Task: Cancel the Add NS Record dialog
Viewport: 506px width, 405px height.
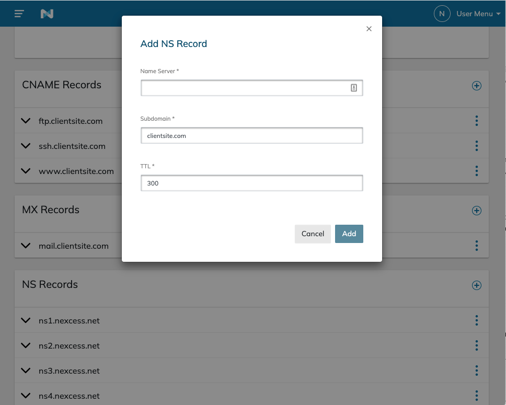Action: tap(313, 234)
